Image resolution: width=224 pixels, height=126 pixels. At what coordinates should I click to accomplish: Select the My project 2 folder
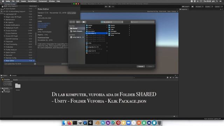97,33
